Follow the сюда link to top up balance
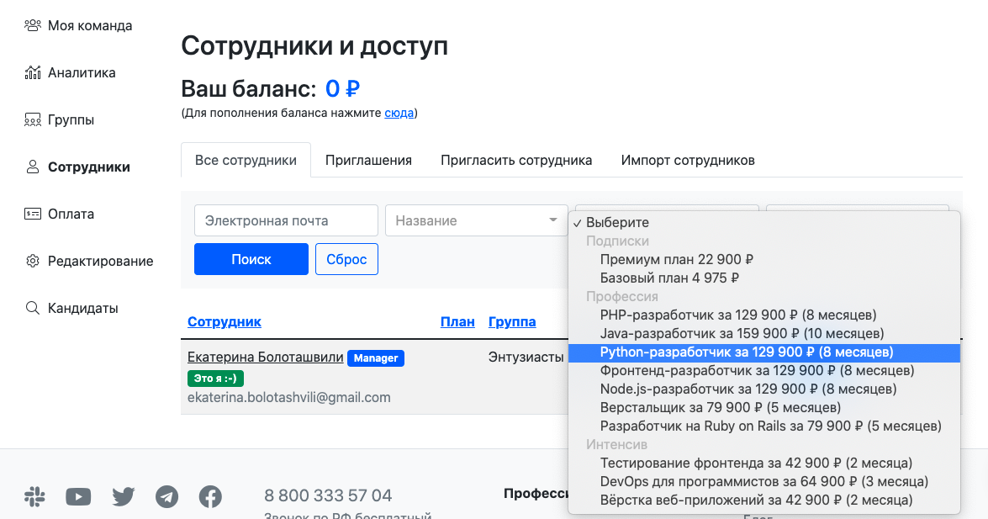 point(399,113)
